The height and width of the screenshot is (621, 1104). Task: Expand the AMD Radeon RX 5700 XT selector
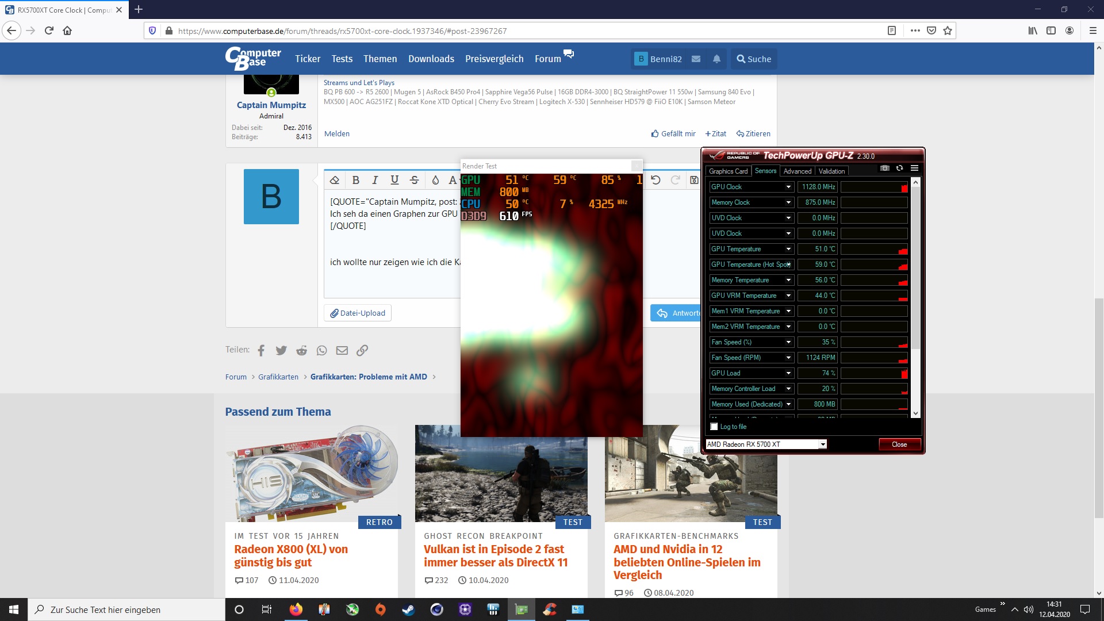(x=823, y=444)
